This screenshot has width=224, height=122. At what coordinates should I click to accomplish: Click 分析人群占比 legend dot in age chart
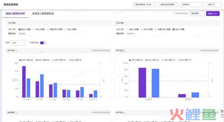[x=20, y=60]
